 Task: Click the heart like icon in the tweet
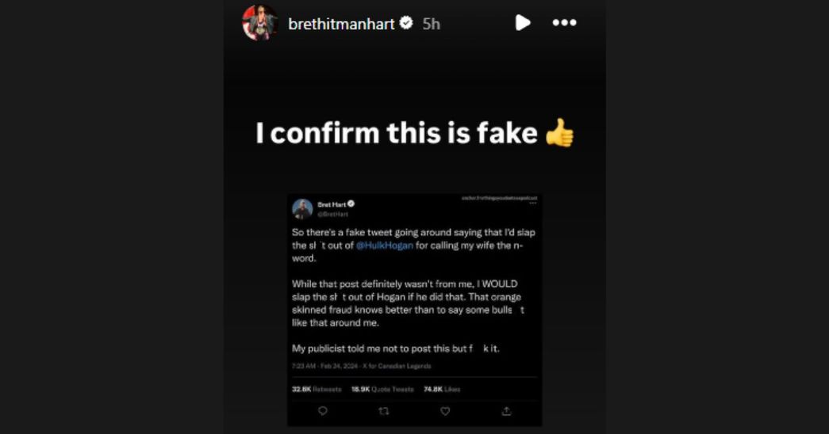[445, 411]
